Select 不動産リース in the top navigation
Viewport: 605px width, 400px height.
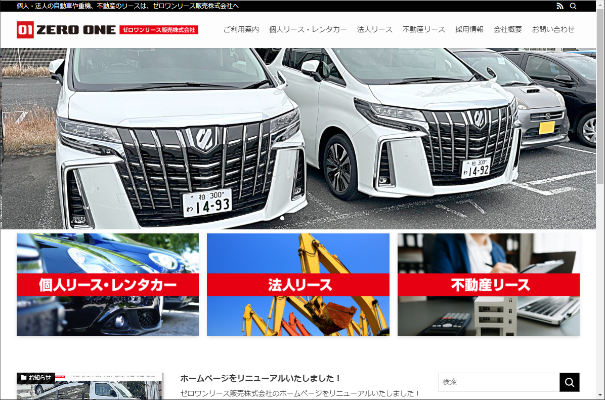[x=423, y=29]
